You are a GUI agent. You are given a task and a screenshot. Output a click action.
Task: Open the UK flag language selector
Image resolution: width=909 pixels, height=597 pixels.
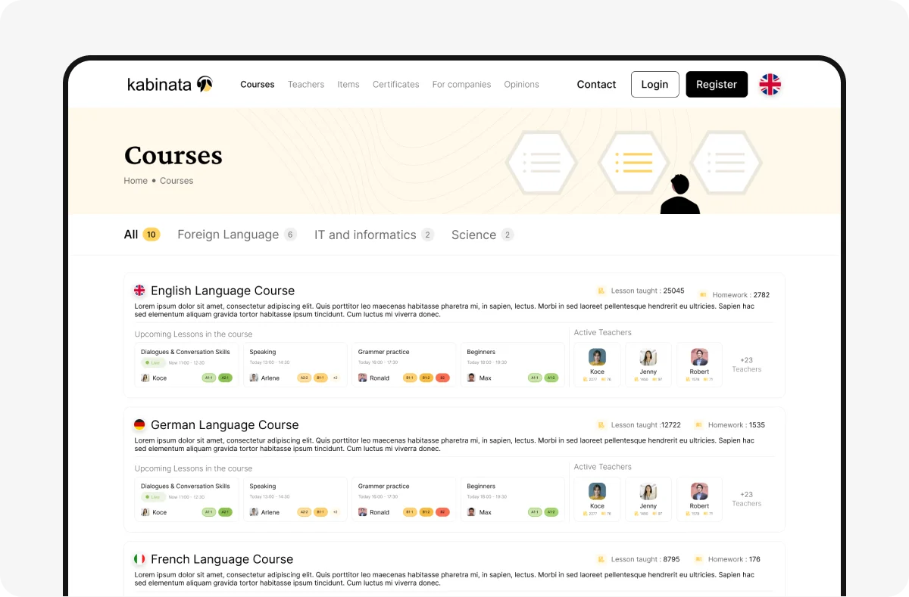(770, 85)
